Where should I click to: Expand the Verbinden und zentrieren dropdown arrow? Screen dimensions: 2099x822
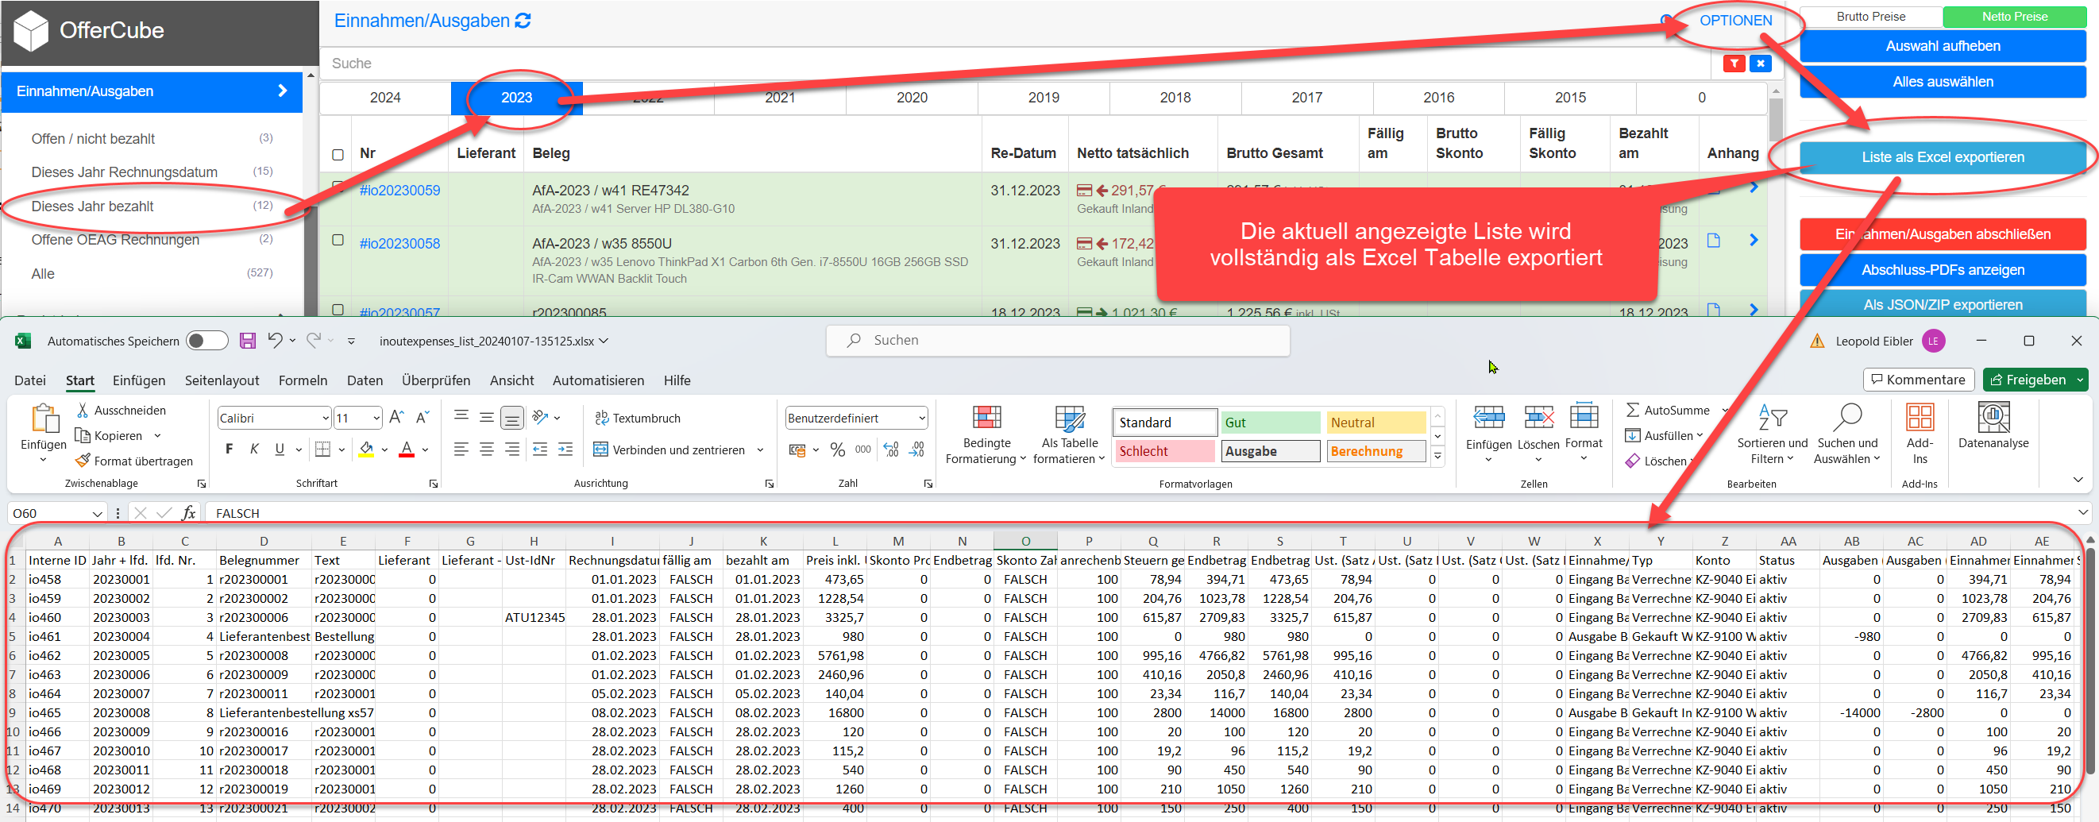tap(760, 450)
